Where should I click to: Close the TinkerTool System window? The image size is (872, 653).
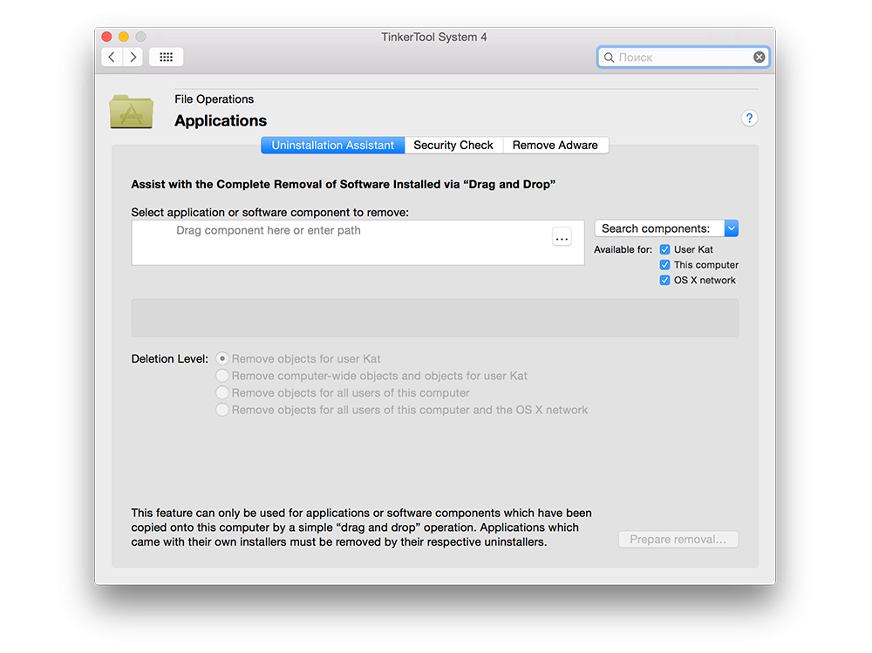click(106, 37)
